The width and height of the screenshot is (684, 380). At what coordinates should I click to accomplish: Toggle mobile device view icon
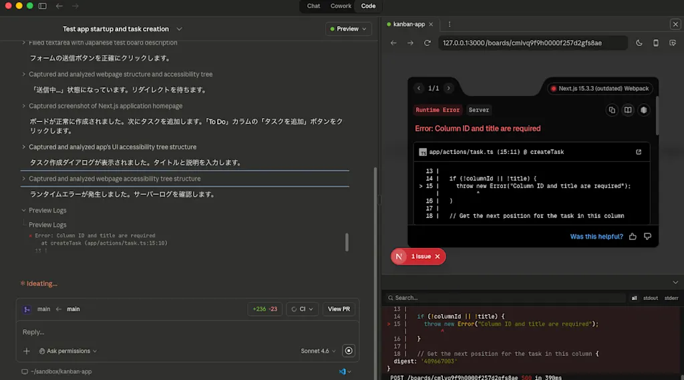coord(656,43)
